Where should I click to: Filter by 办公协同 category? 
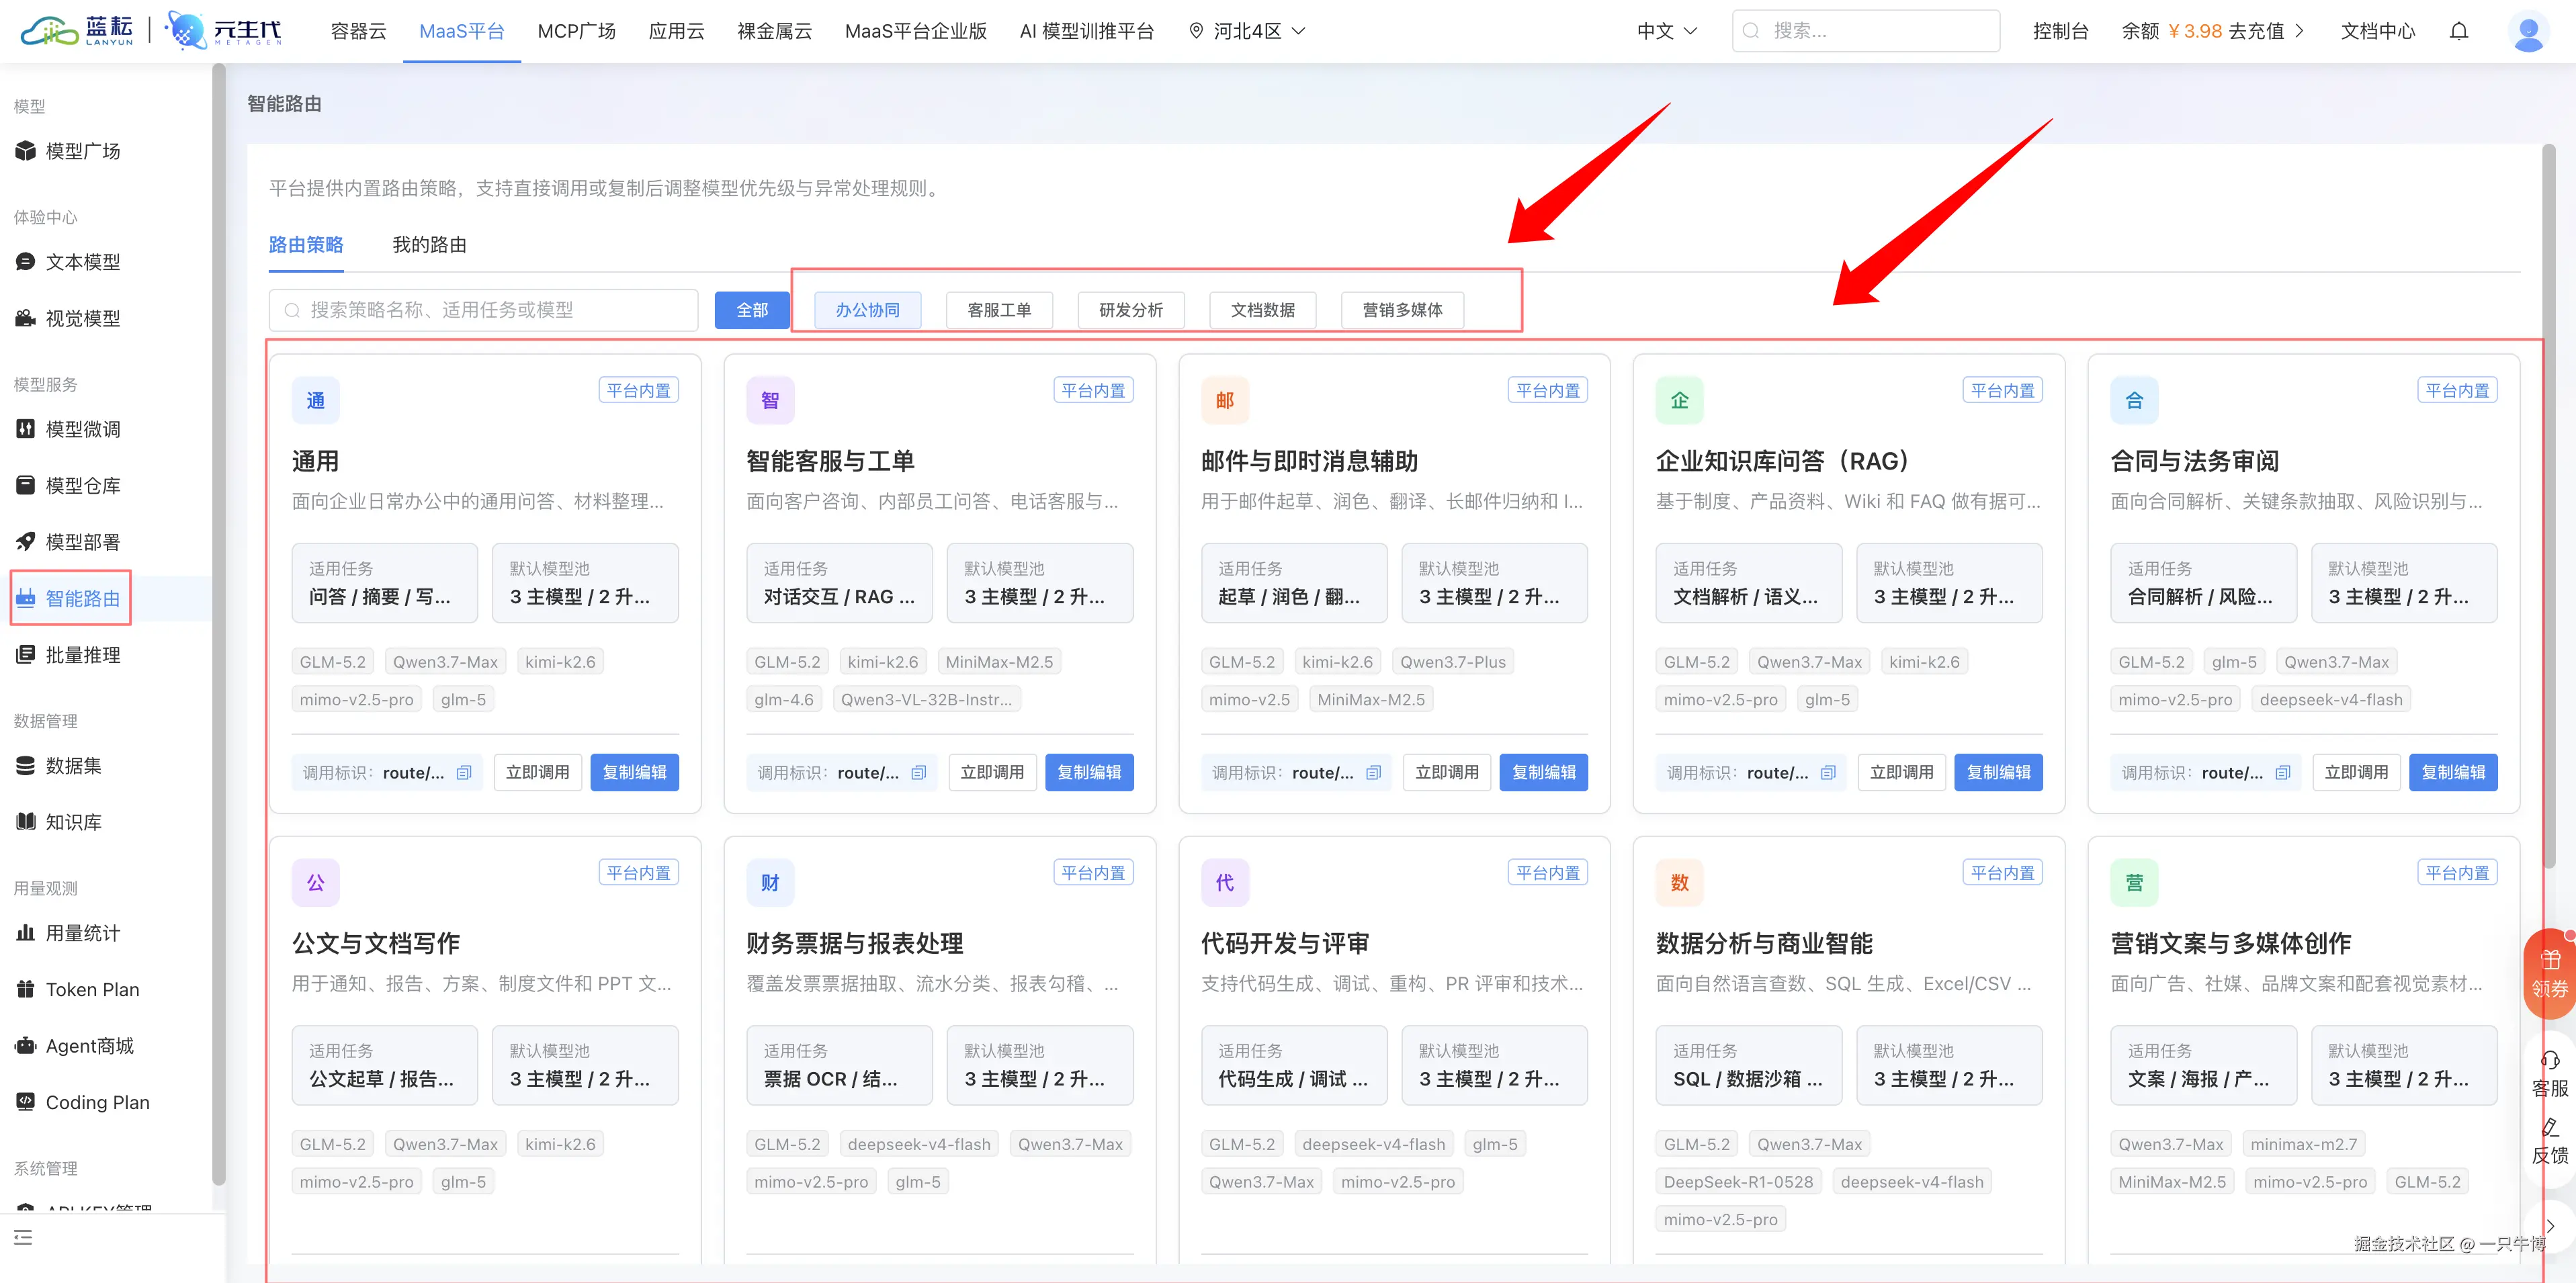(x=868, y=310)
